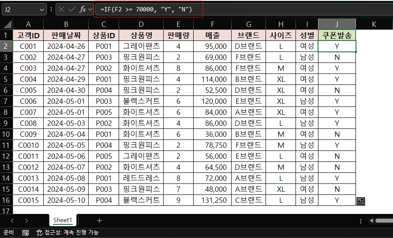
Task: Select the 36,000 sales cell
Action: 212,134
